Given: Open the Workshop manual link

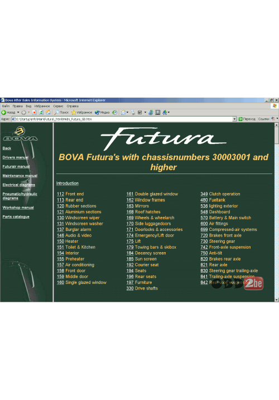Looking at the screenshot, I should 18,208.
